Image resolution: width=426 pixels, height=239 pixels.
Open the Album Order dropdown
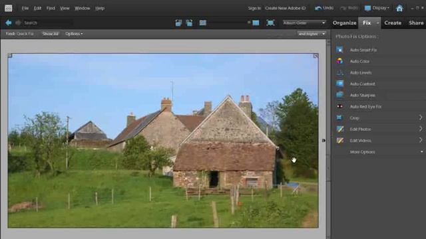tap(304, 23)
